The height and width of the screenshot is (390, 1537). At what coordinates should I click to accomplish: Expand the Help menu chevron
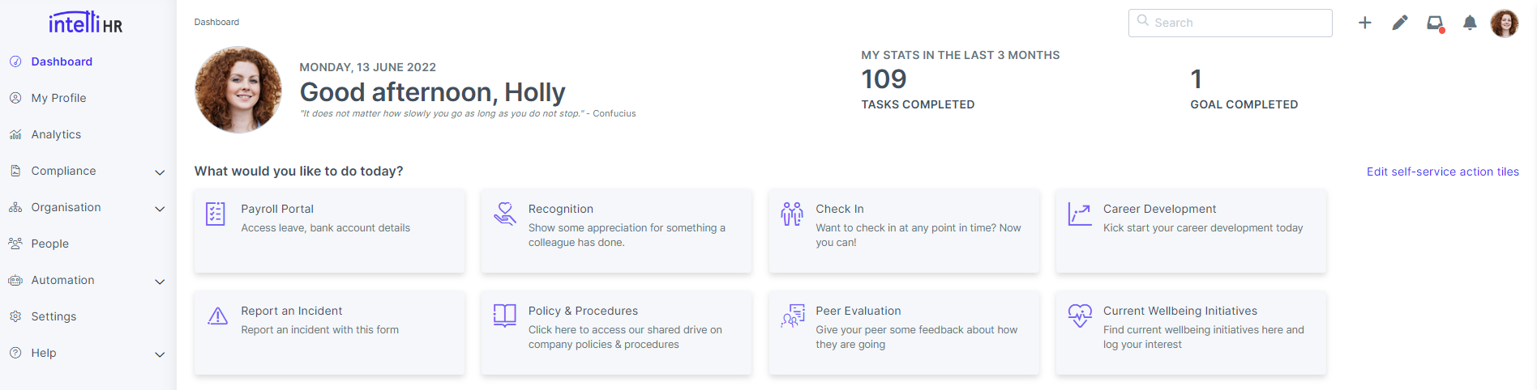160,354
